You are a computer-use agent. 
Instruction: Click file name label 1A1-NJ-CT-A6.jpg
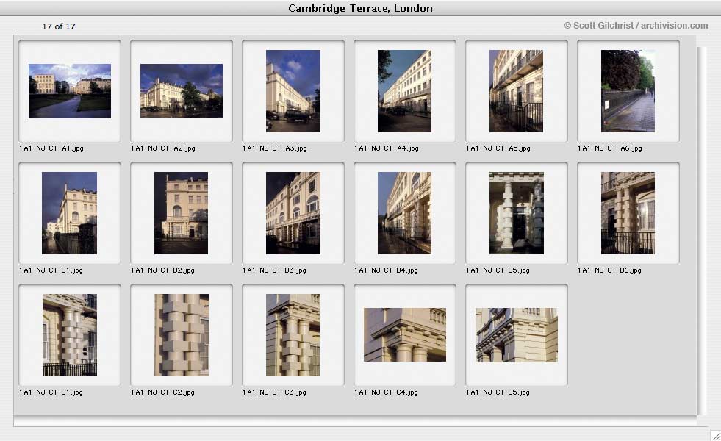pyautogui.click(x=610, y=148)
